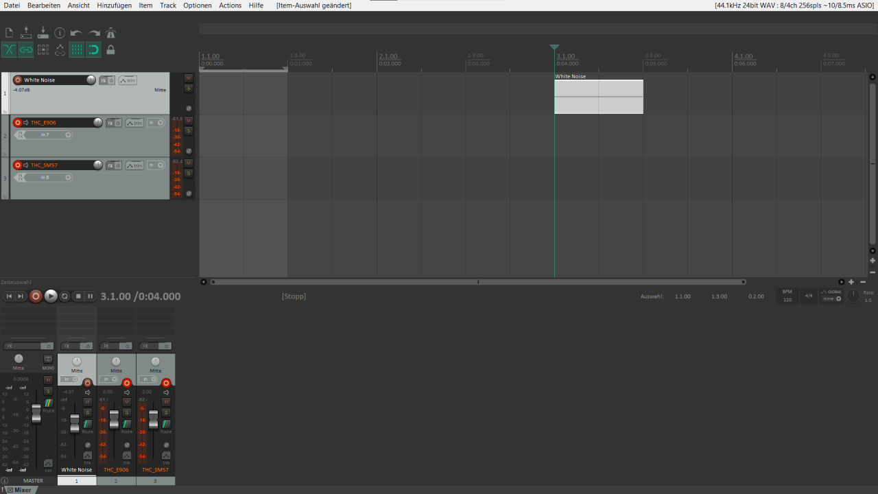Open FX chain for White Noise track

pyautogui.click(x=104, y=80)
